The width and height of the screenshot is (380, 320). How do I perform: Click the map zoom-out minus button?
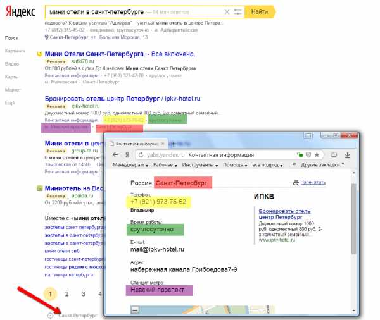(135, 310)
